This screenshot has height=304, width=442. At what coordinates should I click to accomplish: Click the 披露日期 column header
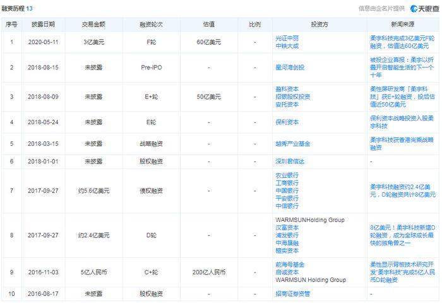(43, 25)
